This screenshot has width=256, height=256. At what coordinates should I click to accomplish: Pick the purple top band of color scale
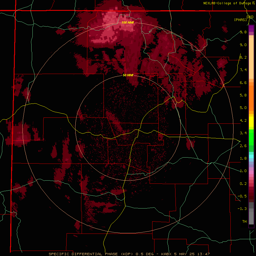[251, 28]
